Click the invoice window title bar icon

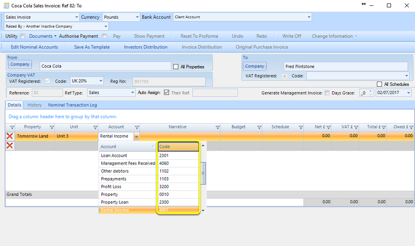[6, 5]
